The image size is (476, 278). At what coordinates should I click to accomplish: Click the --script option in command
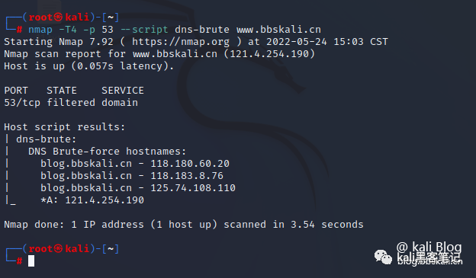144,30
